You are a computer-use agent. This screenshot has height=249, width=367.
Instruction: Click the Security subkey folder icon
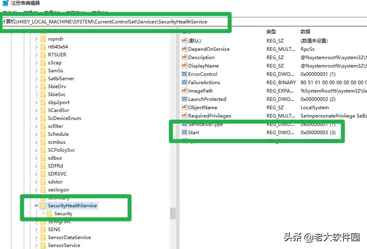point(49,214)
